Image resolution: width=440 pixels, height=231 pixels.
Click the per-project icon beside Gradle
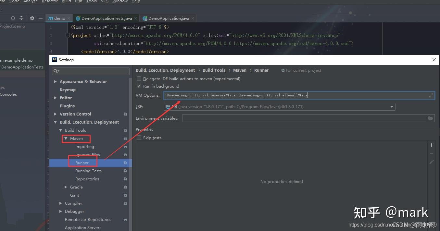(x=125, y=187)
